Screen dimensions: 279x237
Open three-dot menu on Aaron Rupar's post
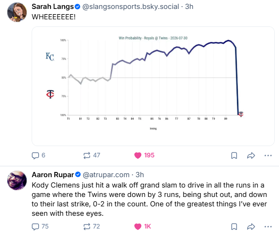[x=268, y=227]
